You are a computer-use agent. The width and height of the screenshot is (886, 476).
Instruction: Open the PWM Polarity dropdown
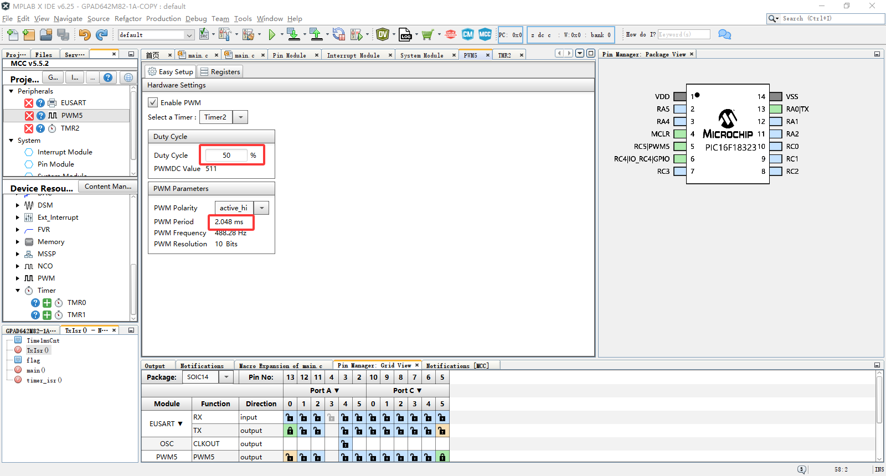click(261, 208)
